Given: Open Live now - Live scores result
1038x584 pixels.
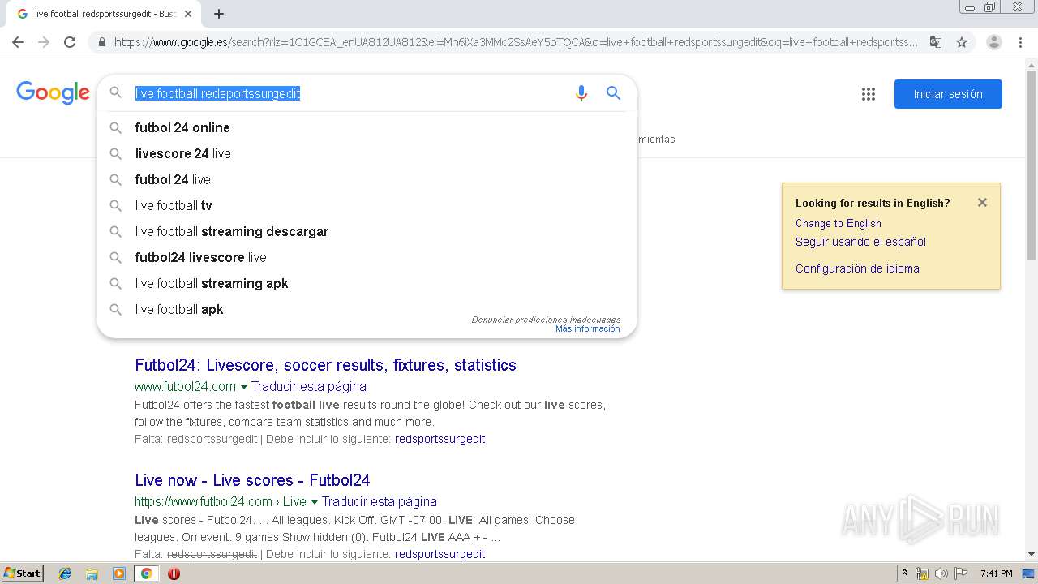Looking at the screenshot, I should pos(252,480).
